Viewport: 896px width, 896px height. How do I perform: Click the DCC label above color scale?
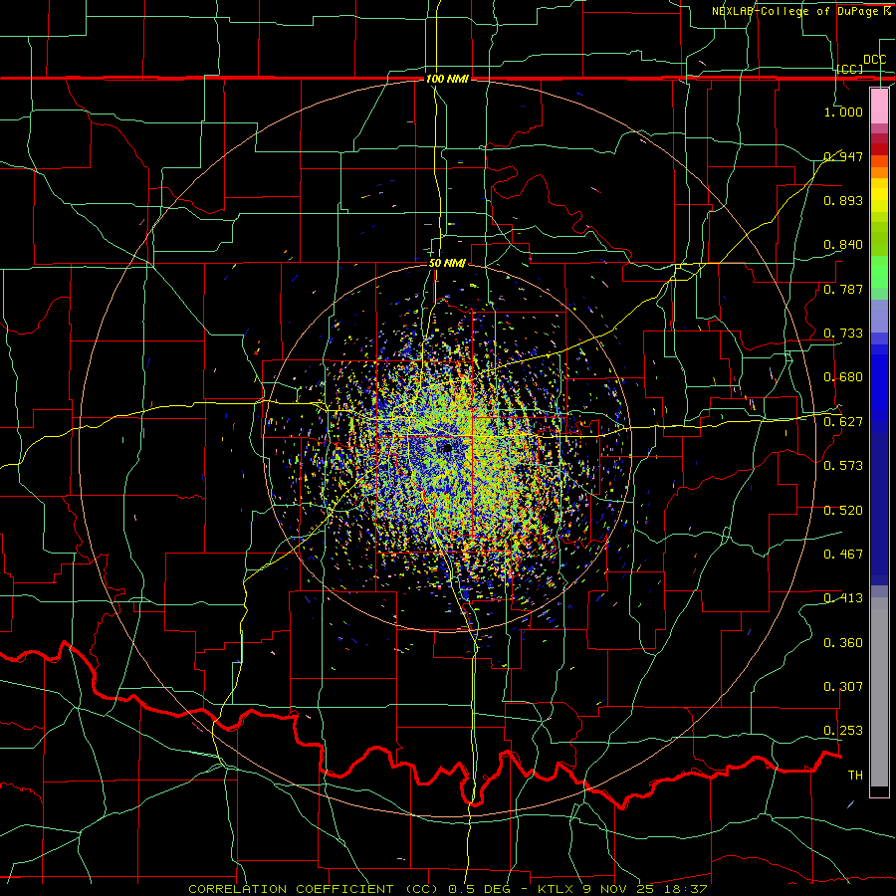(875, 60)
